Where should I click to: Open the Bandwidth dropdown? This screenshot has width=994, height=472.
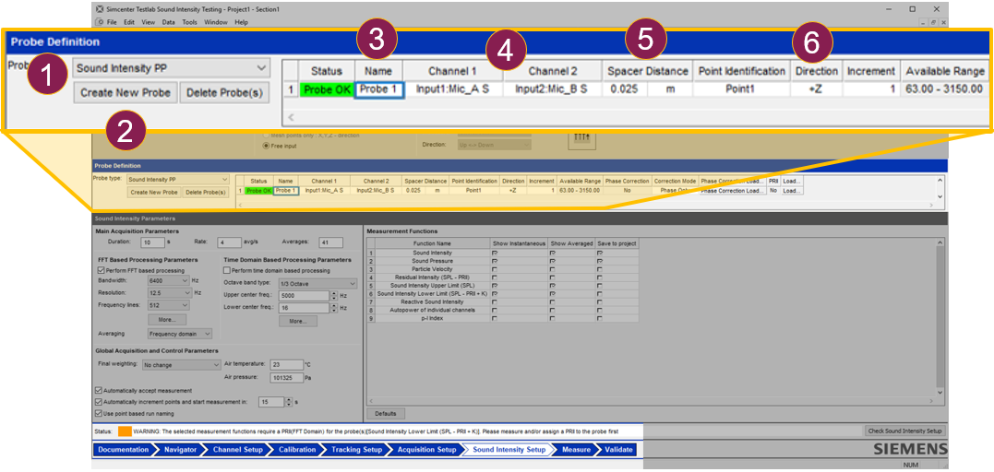tap(168, 280)
